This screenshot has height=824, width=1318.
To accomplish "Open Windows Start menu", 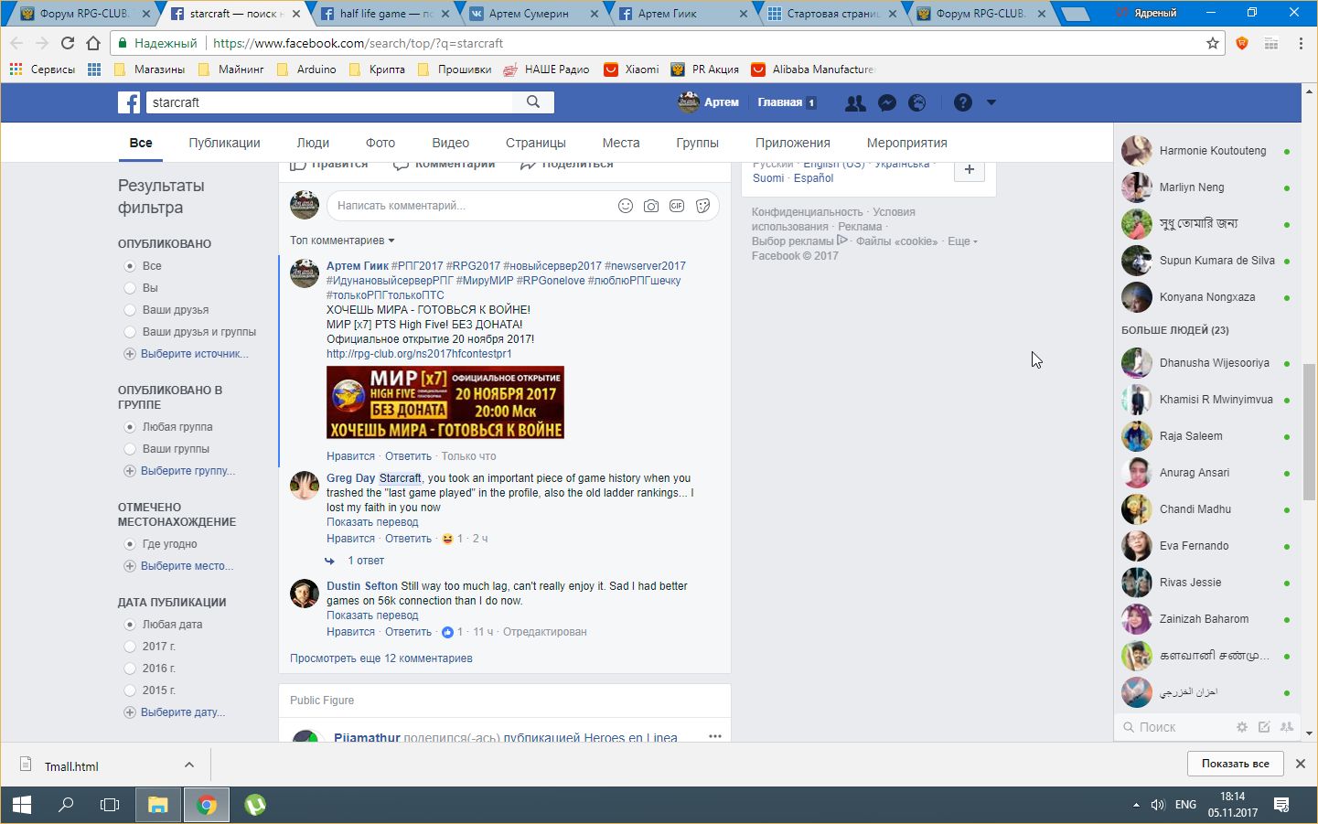I will [x=22, y=805].
